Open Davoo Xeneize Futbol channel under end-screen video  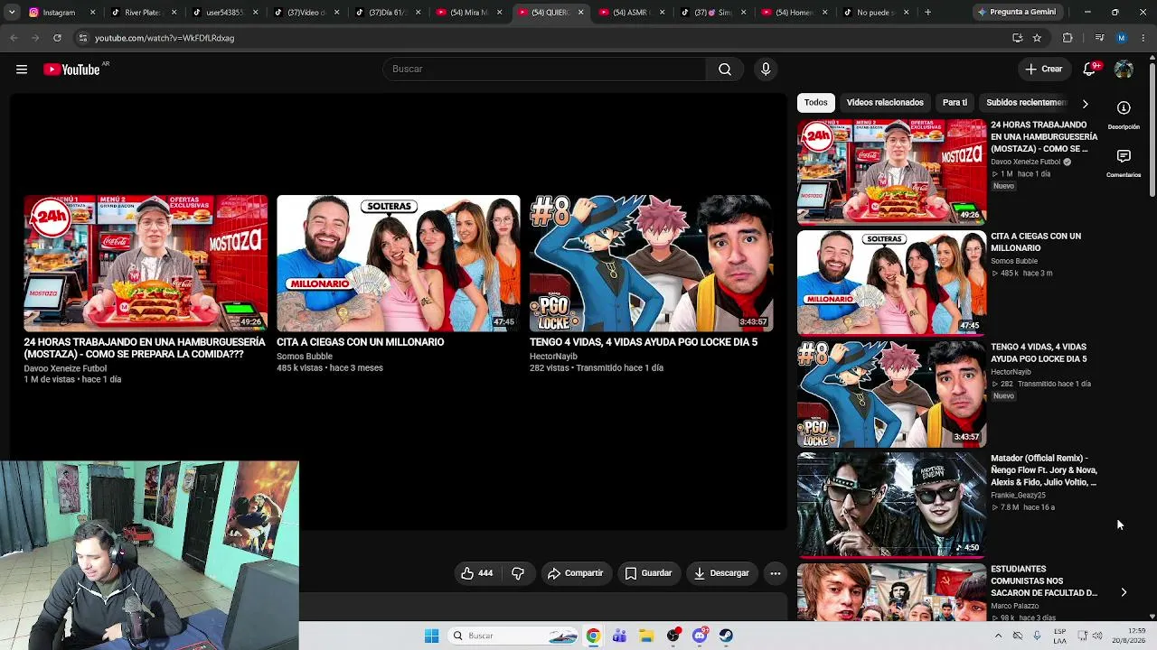65,368
